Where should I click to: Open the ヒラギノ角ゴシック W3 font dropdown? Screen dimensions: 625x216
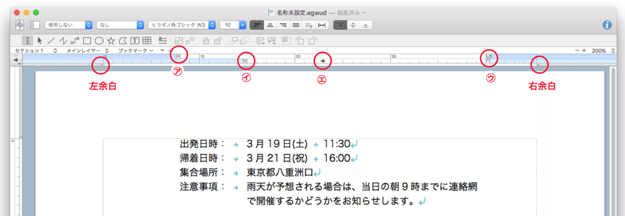point(182,24)
